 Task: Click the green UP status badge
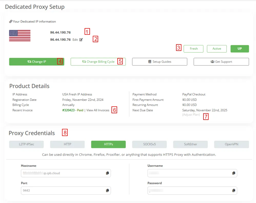(240, 49)
